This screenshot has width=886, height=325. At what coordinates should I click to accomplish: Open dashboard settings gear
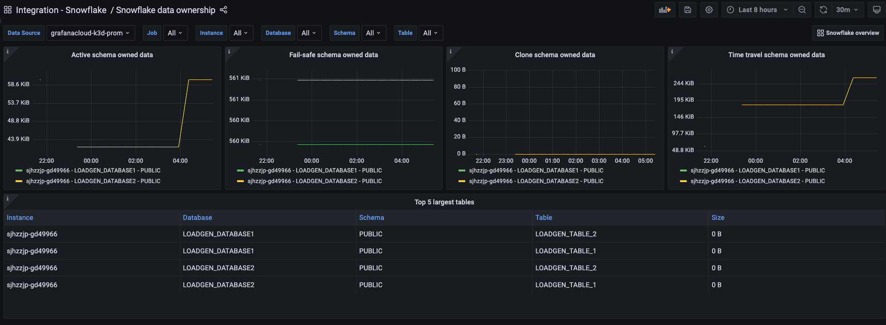pyautogui.click(x=709, y=10)
